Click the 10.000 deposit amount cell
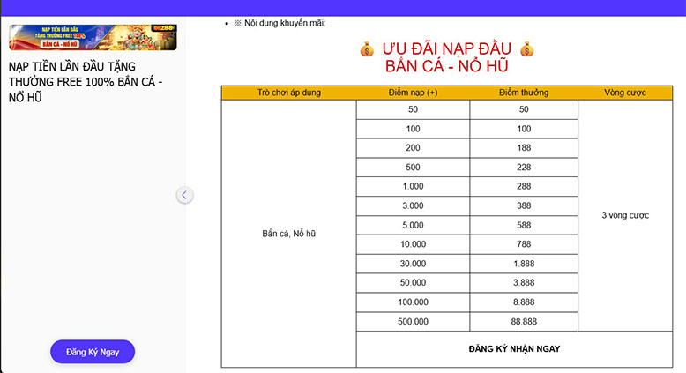This screenshot has width=686, height=373. [x=413, y=244]
